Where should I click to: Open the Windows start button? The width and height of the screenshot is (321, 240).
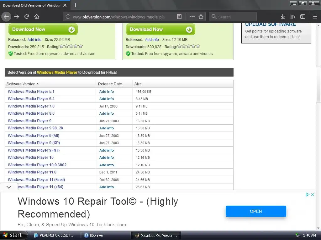click(13, 235)
